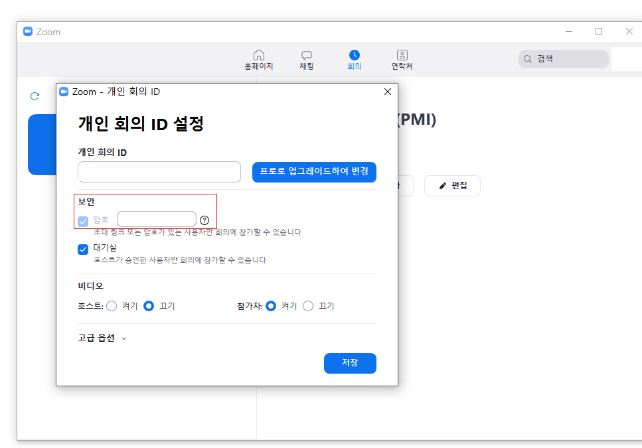Open the 홈페이지 home tab
The width and height of the screenshot is (642, 448).
258,60
